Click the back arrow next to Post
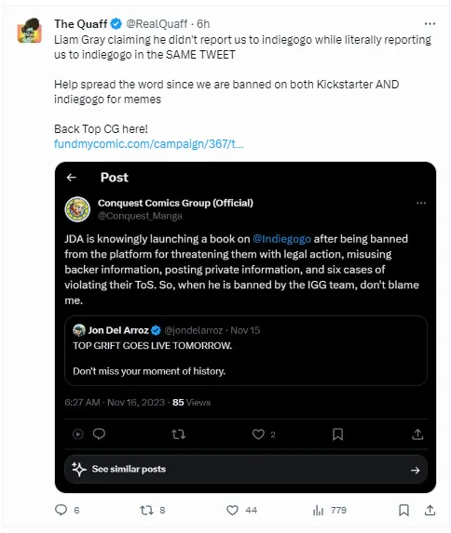This screenshot has height=533, width=451. point(71,178)
